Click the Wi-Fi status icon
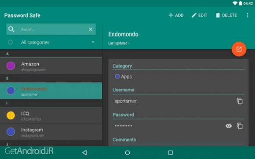Viewport: 255px width, 159px height. (x=235, y=3)
